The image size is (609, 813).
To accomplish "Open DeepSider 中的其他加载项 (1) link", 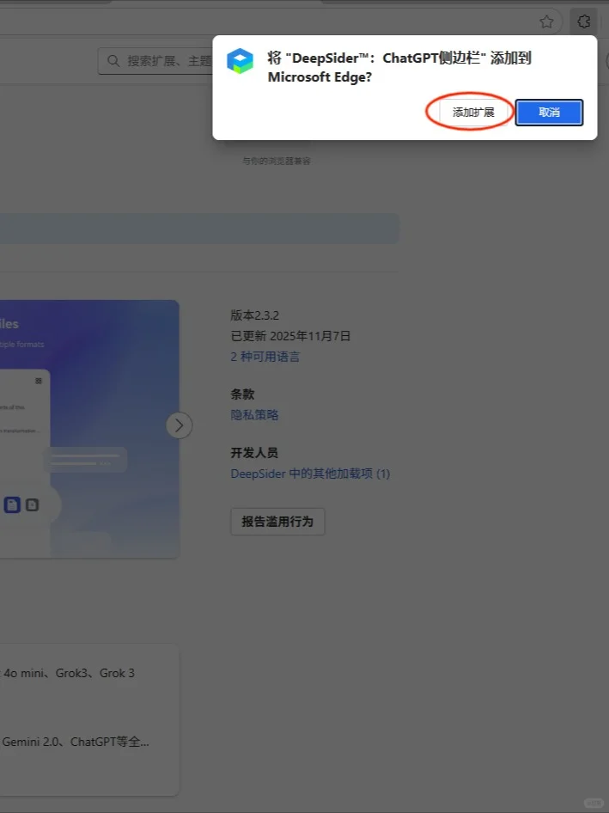I will [310, 474].
